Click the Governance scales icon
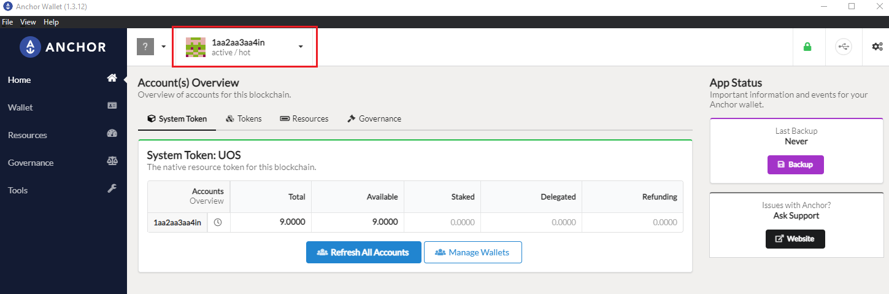The height and width of the screenshot is (294, 889). (112, 161)
